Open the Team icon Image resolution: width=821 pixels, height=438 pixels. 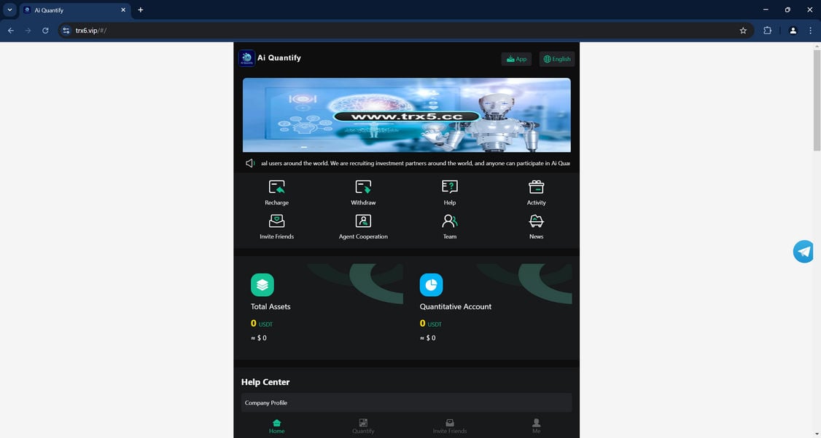(450, 221)
